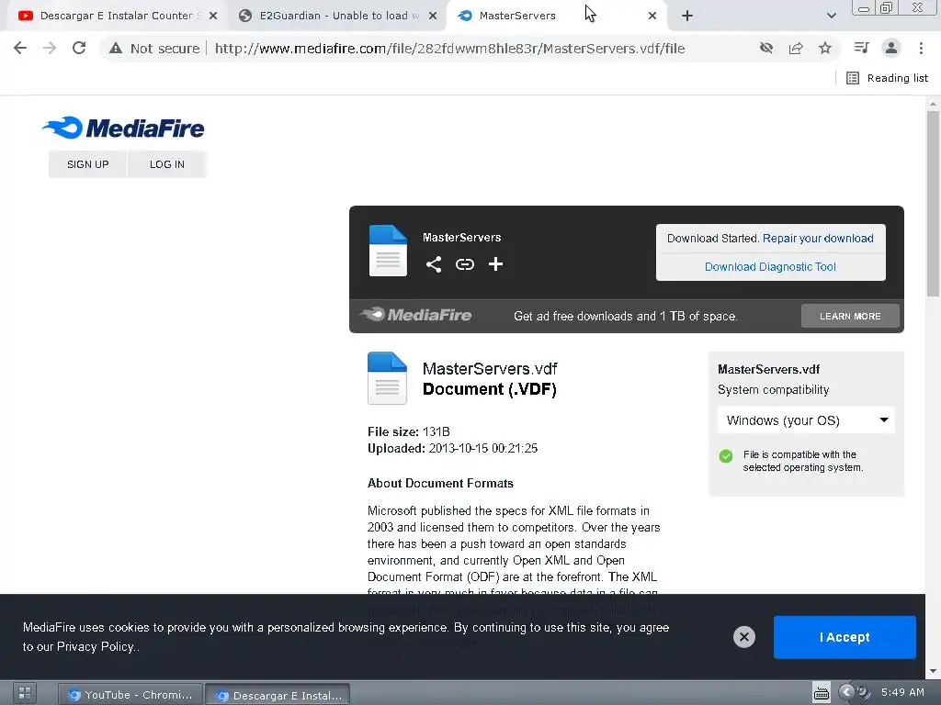Dismiss the cookie banner with X
Screen dimensions: 941x705
coord(743,637)
